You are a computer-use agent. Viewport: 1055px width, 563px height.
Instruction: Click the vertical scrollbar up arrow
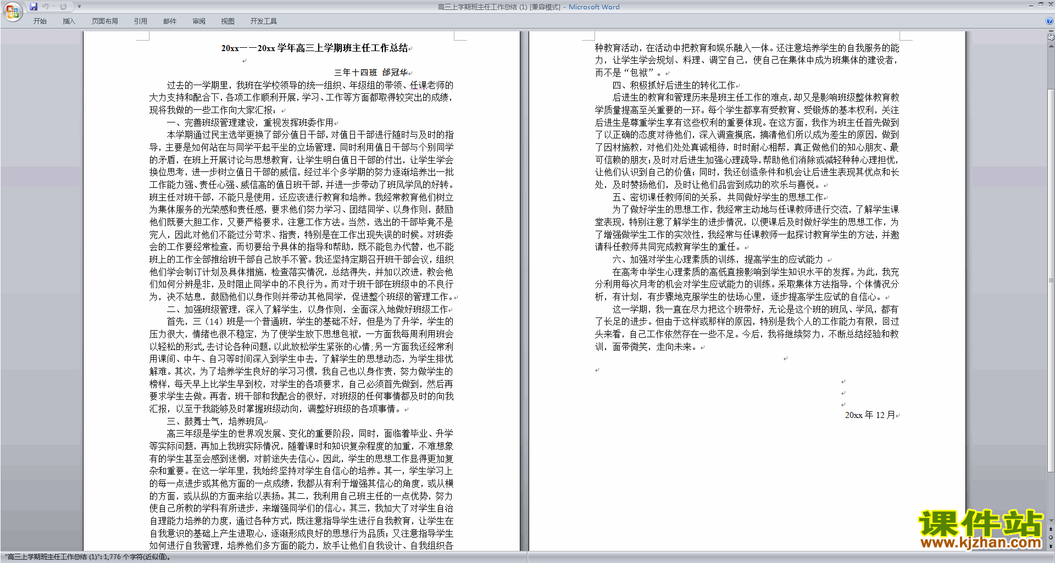click(1051, 46)
